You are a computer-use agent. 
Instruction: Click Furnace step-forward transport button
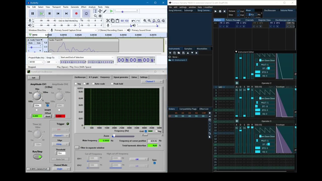224,11
